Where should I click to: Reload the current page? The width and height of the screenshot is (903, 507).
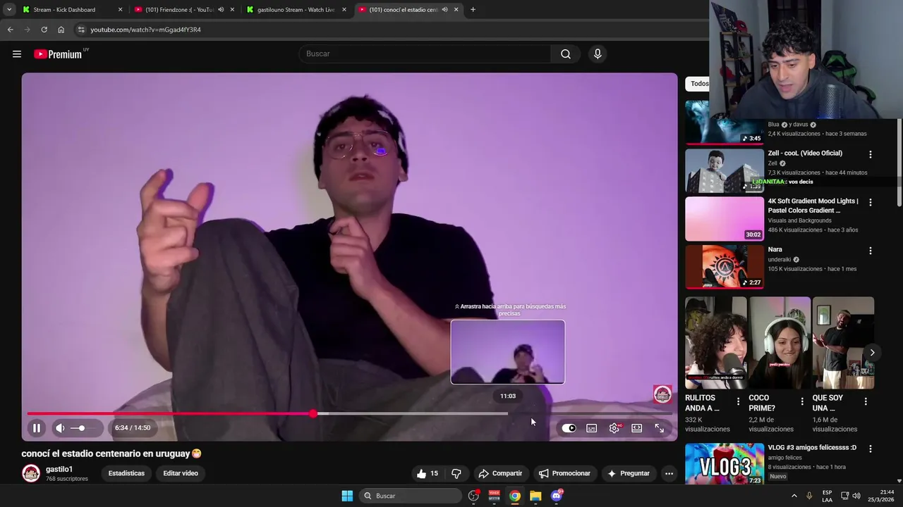pos(44,30)
